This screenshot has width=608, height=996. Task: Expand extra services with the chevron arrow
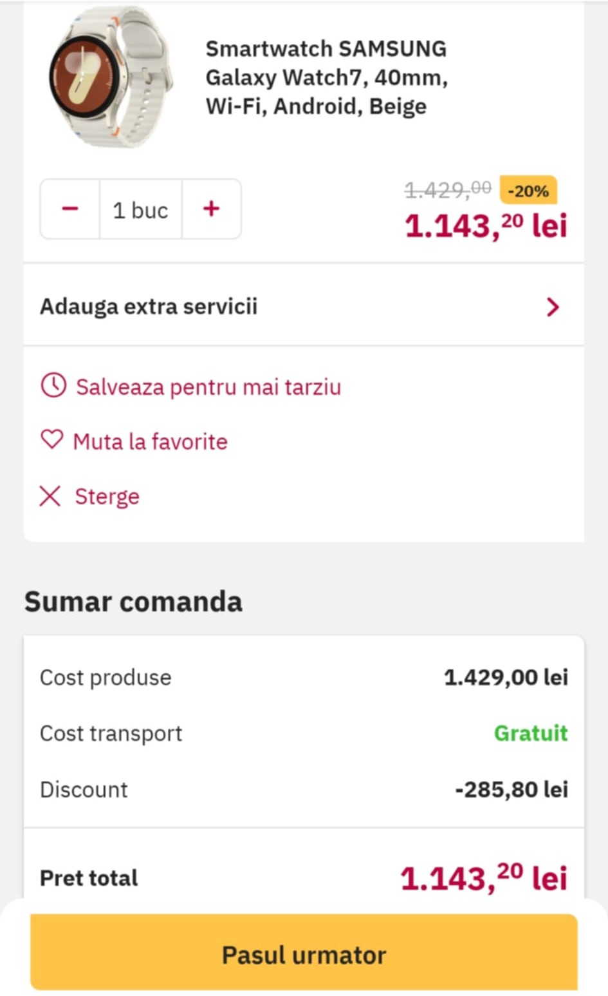pos(552,307)
